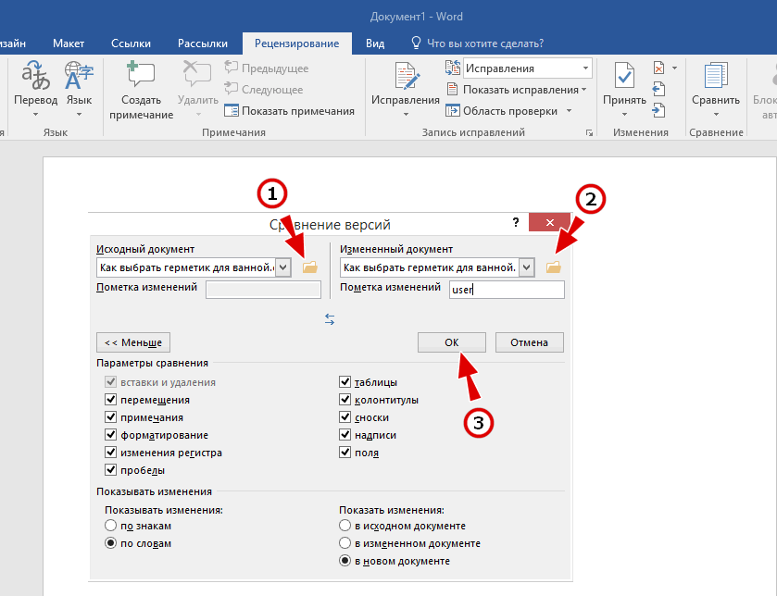
Task: Click the Исправления track changes icon
Action: point(406,77)
